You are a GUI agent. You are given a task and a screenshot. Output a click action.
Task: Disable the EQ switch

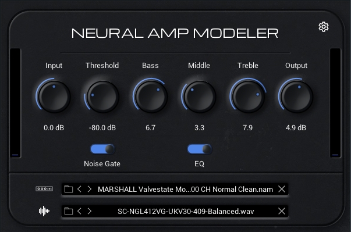[200, 149]
